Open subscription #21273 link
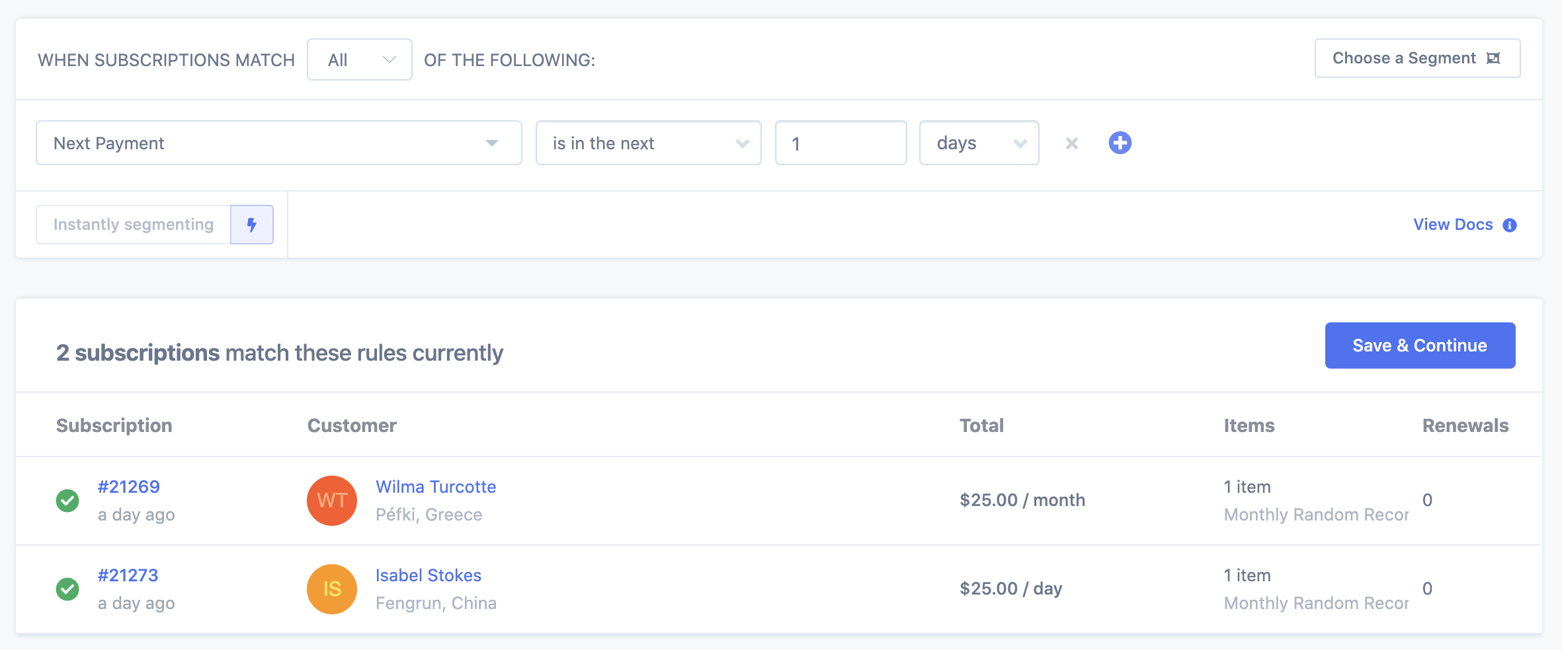 tap(128, 575)
